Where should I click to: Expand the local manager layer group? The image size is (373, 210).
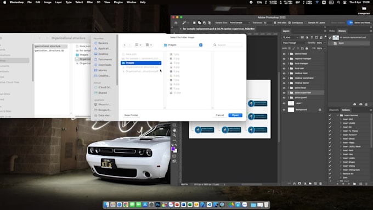[289, 64]
